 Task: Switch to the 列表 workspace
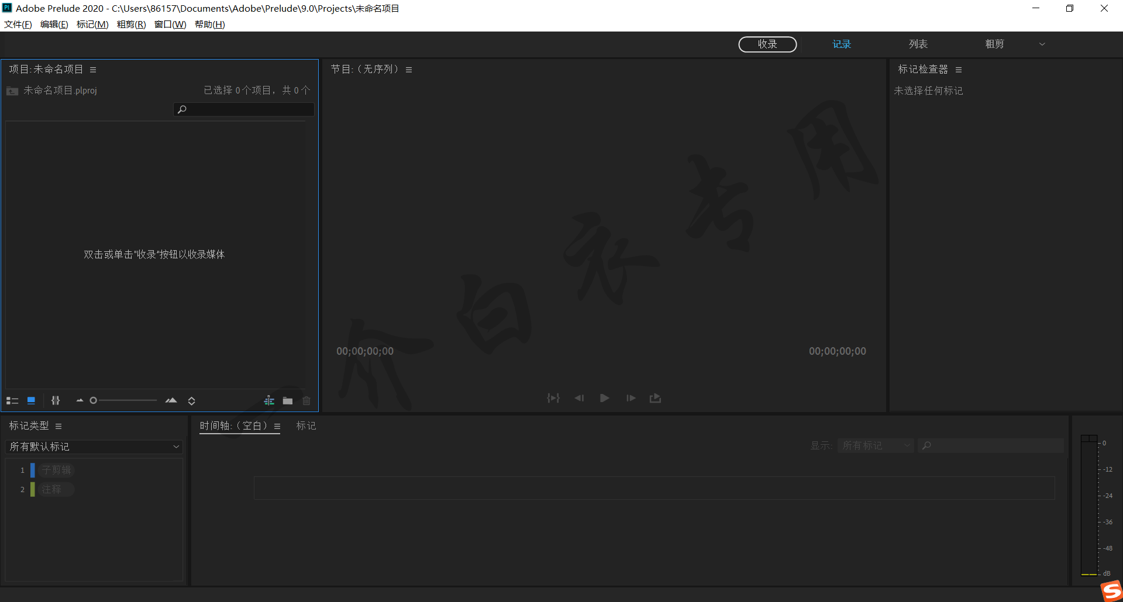[x=918, y=44]
